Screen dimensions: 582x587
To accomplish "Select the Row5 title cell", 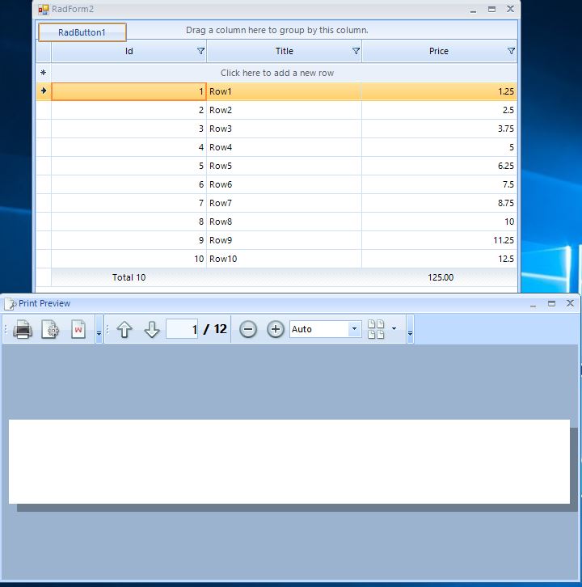I will 284,166.
